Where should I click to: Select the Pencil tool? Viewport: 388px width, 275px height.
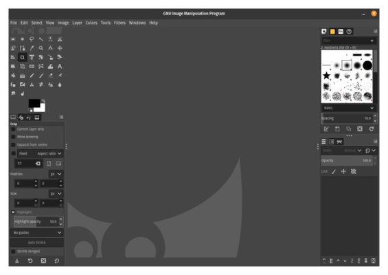pyautogui.click(x=32, y=76)
